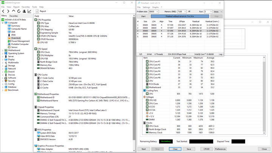Click the Motherboard category icon
Image resolution: width=272 pixels, height=153 pixels.
[6, 50]
